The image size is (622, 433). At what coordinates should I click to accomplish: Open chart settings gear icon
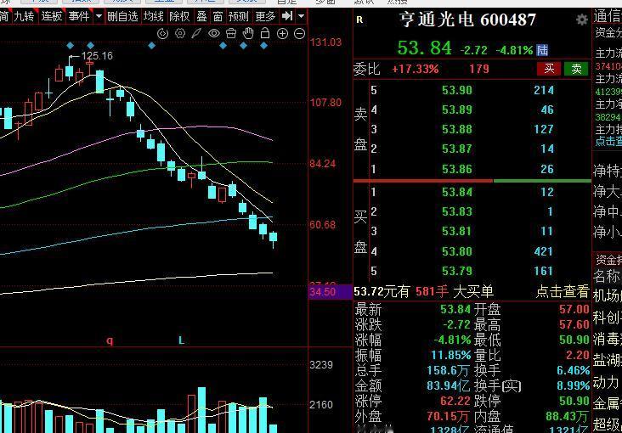click(180, 34)
